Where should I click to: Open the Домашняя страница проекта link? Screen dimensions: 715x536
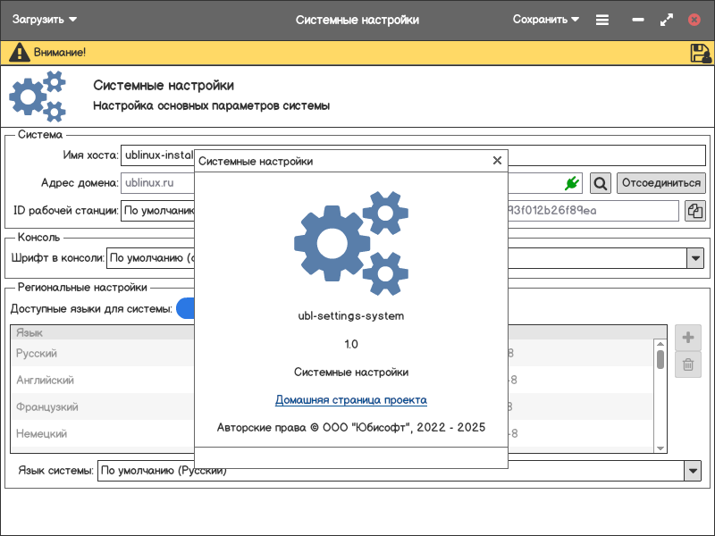tap(350, 400)
